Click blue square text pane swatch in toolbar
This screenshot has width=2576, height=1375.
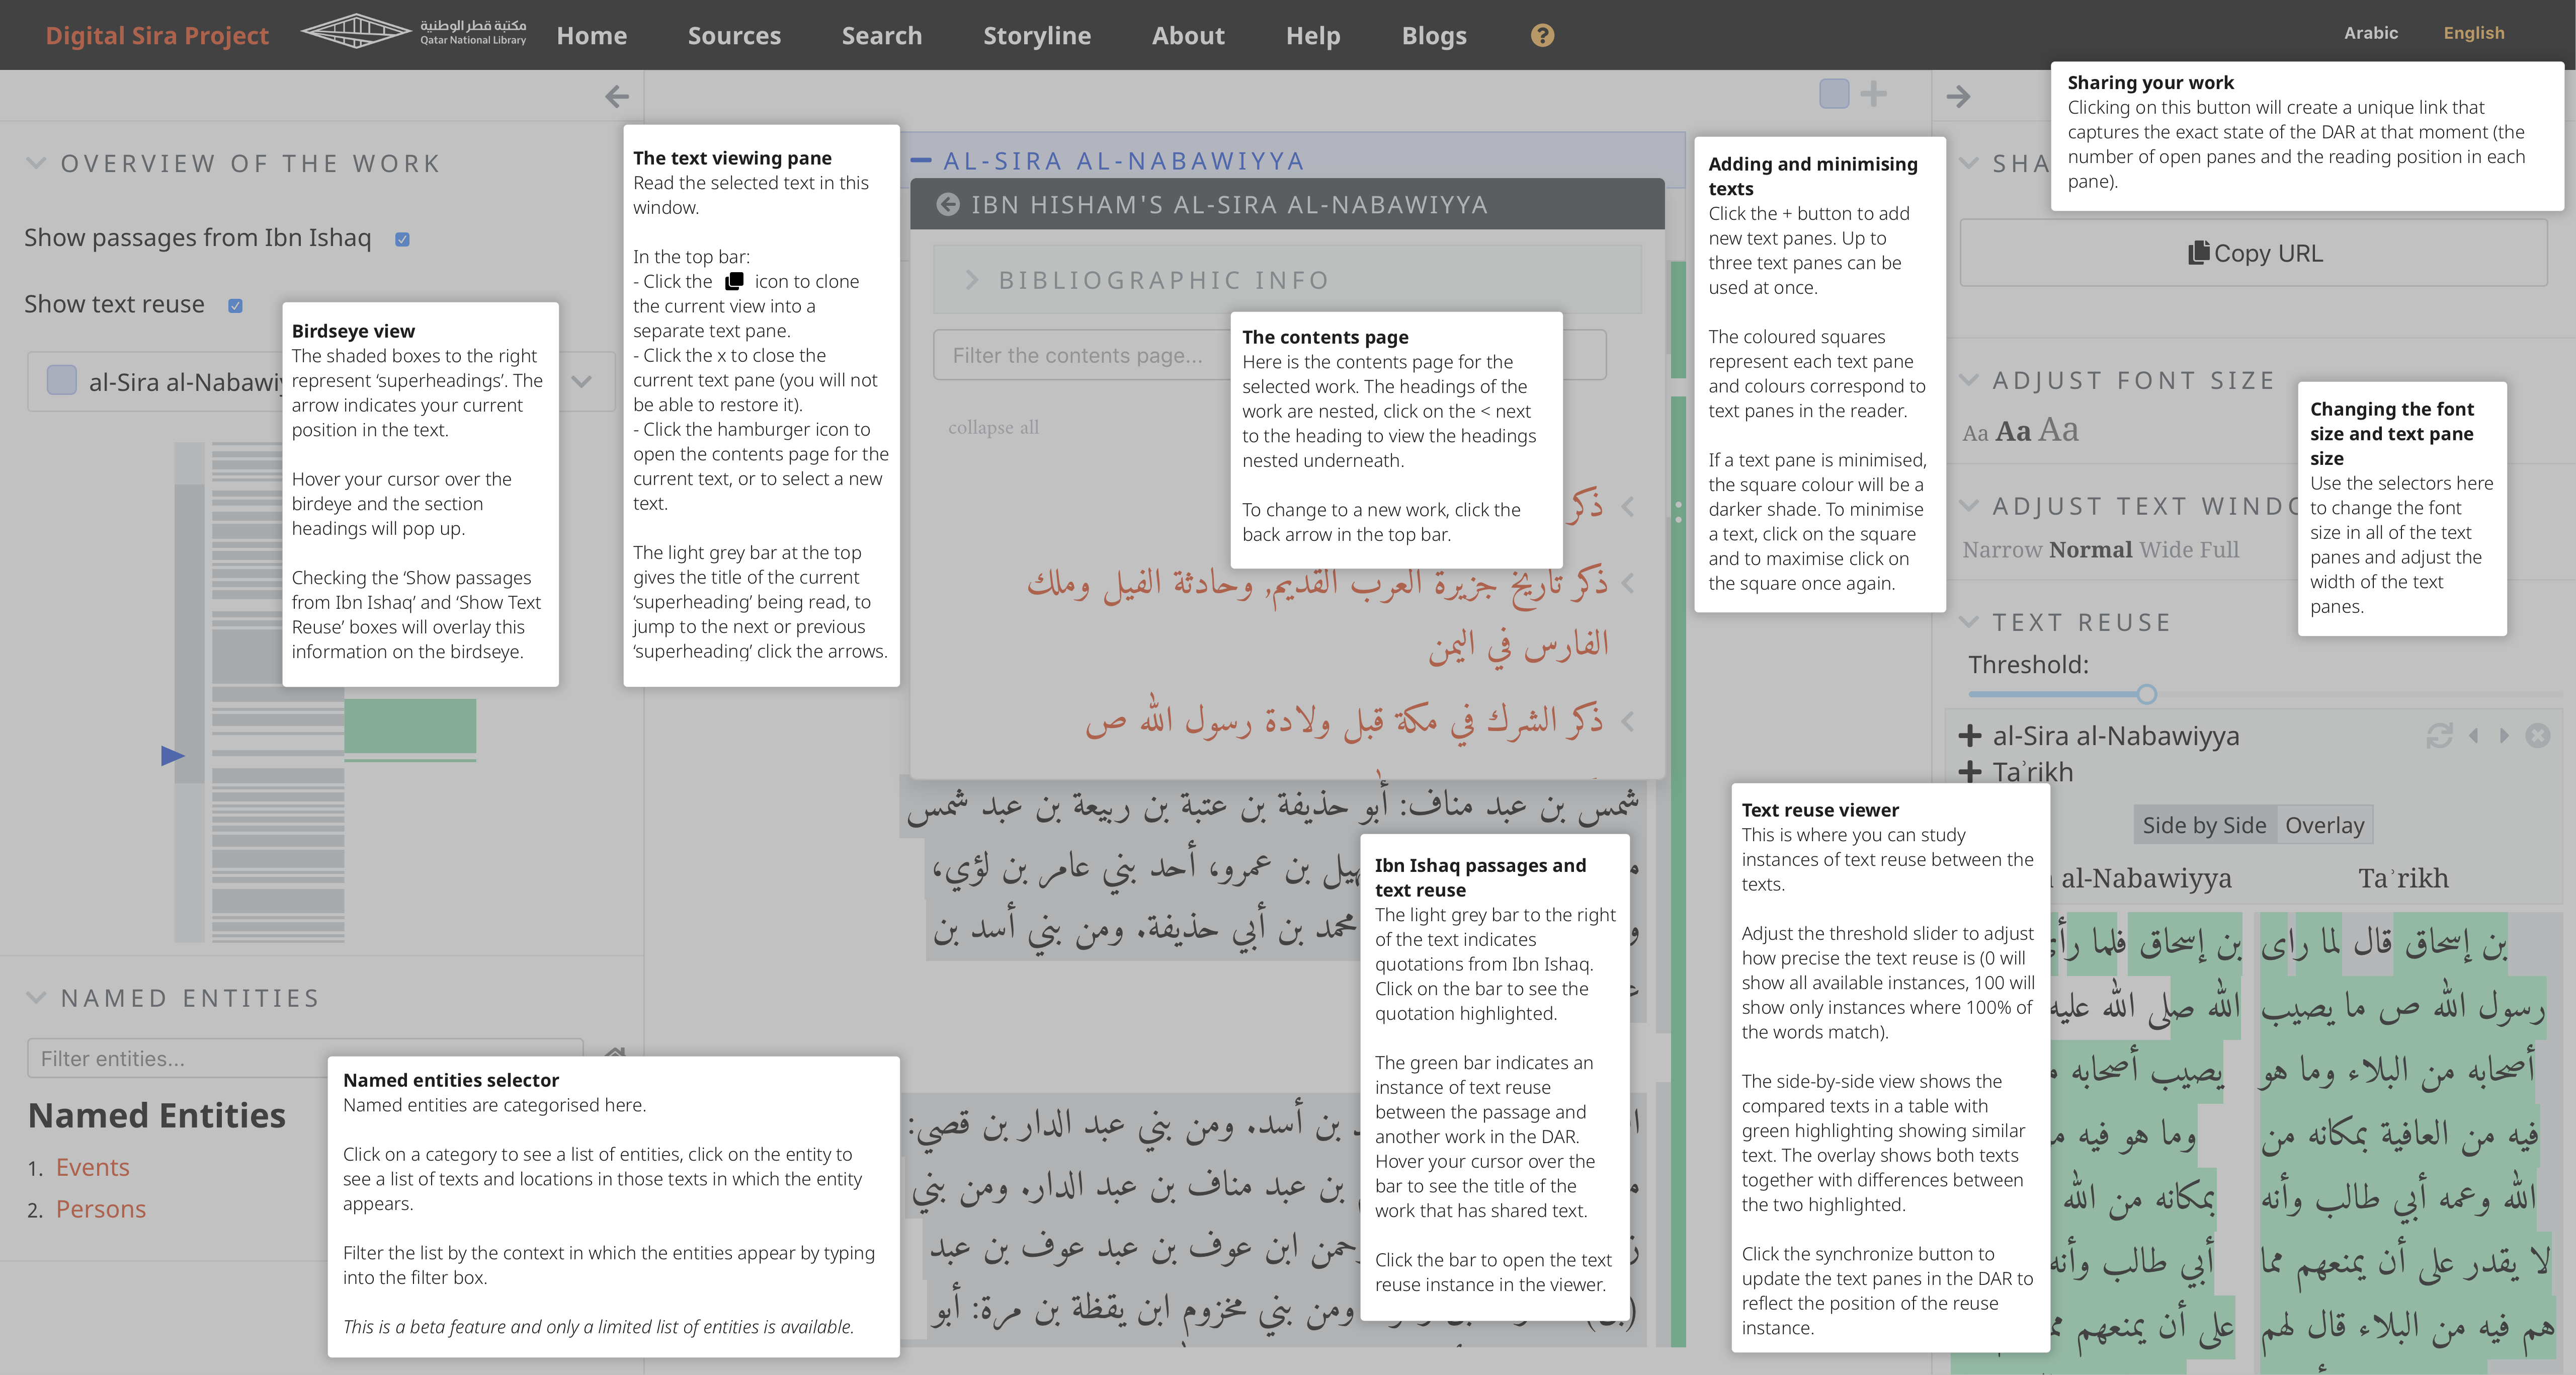(1834, 94)
